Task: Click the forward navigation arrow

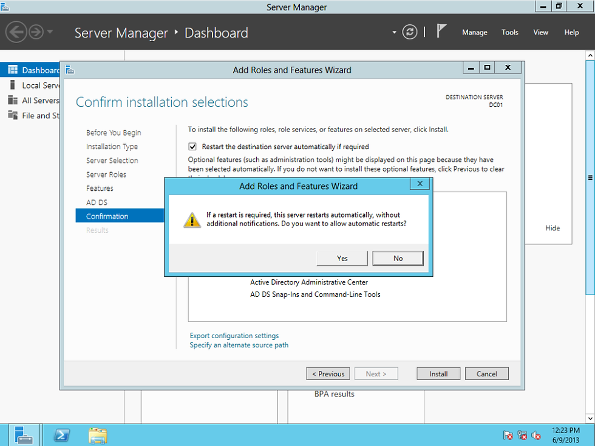Action: click(x=36, y=32)
